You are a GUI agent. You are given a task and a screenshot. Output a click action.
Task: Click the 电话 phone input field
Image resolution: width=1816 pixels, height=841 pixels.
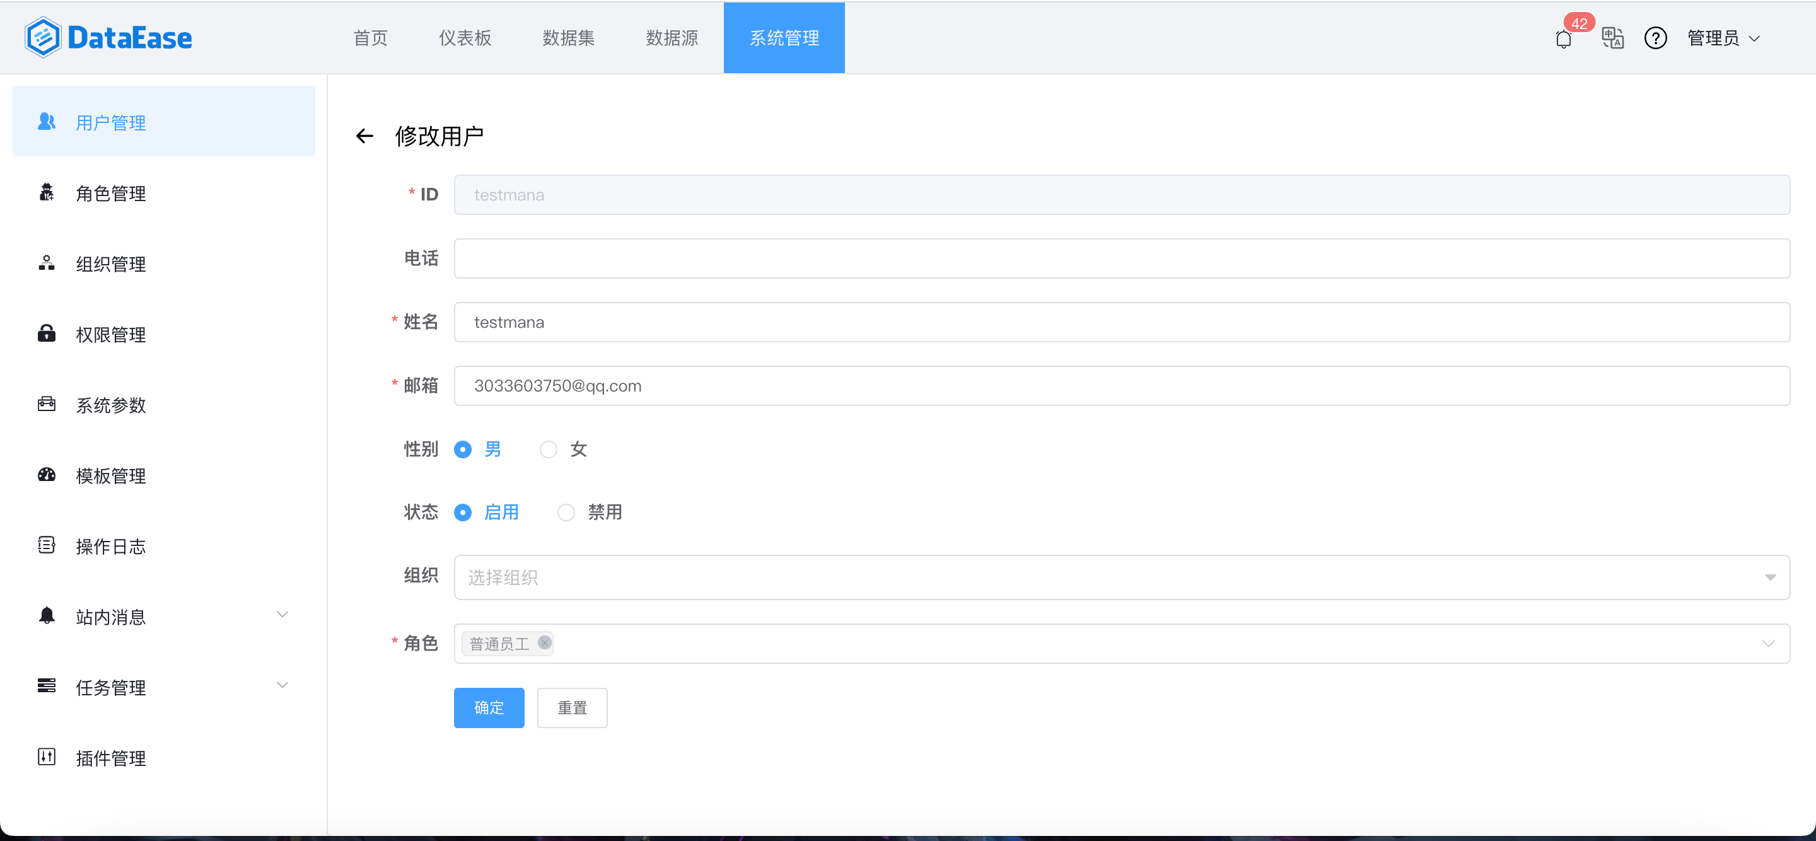coord(1122,258)
